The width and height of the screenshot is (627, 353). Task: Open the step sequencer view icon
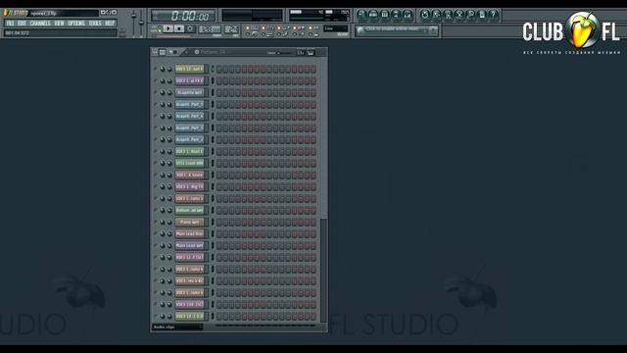373,15
